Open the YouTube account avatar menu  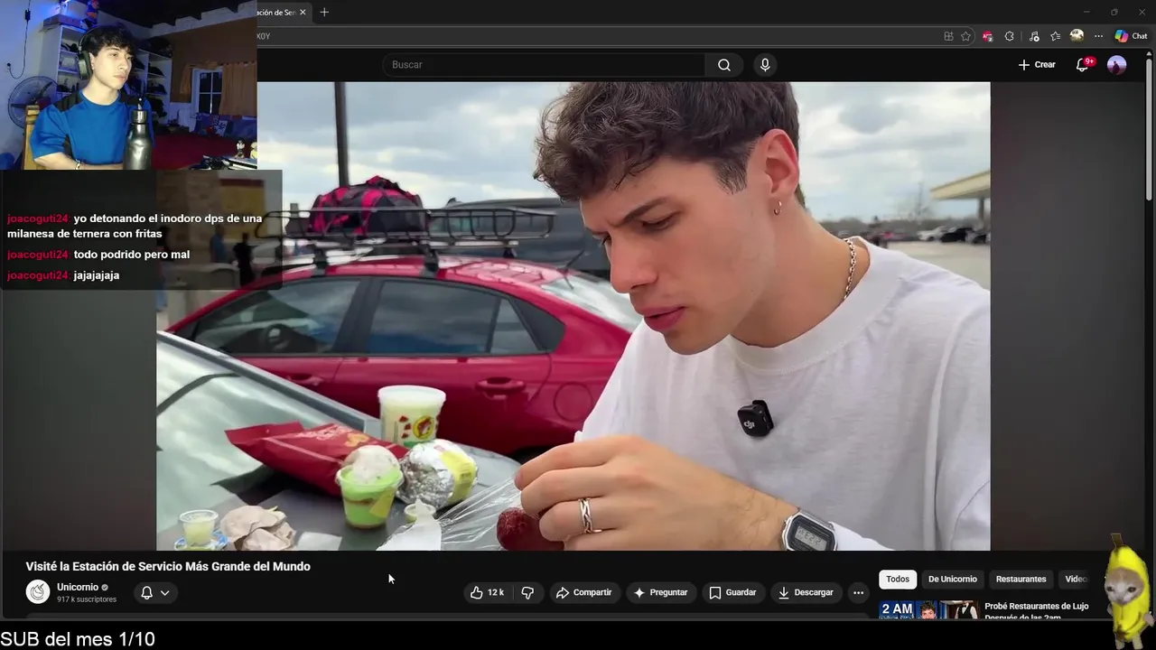(x=1117, y=65)
